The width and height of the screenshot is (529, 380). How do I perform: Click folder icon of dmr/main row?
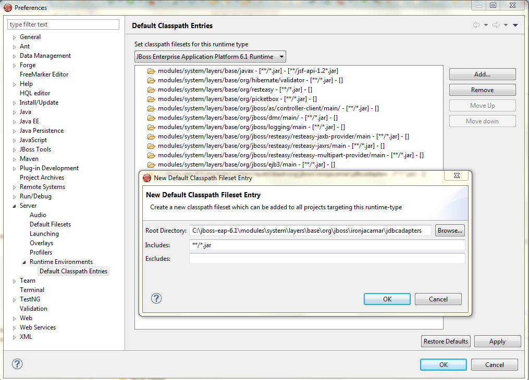[x=151, y=118]
